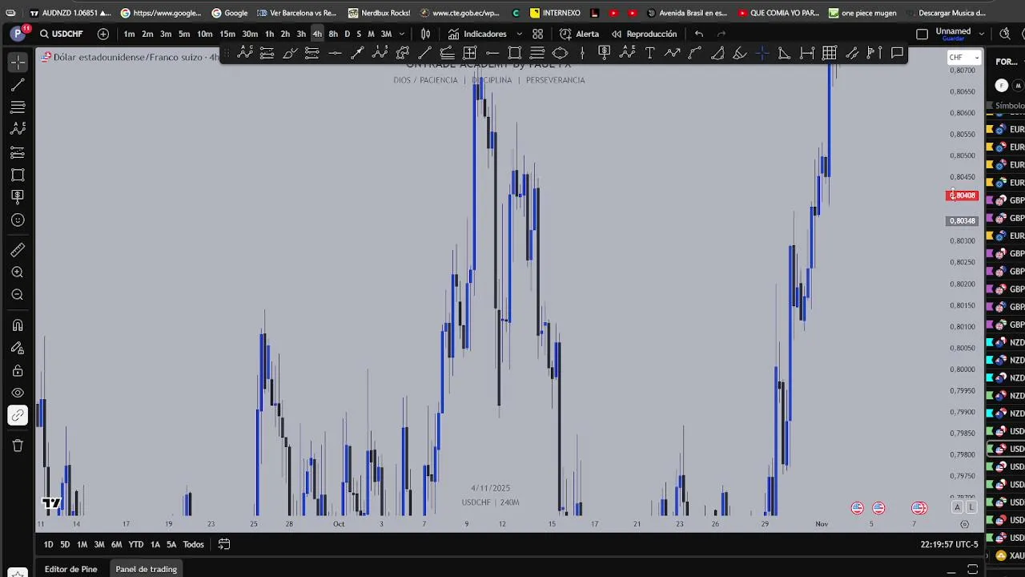Select the D daily timeframe
Image resolution: width=1025 pixels, height=577 pixels.
(347, 34)
